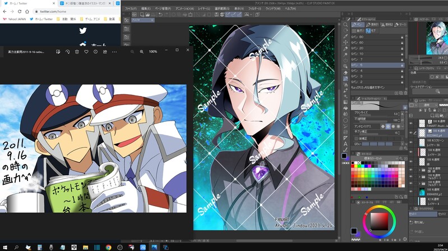This screenshot has width=448, height=251.
Task: Select pen size 3 sub tool
Action: (377, 76)
